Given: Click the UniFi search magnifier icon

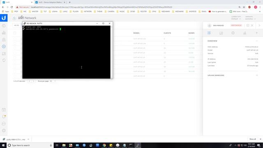Looking at the screenshot, I should click(x=14, y=18).
